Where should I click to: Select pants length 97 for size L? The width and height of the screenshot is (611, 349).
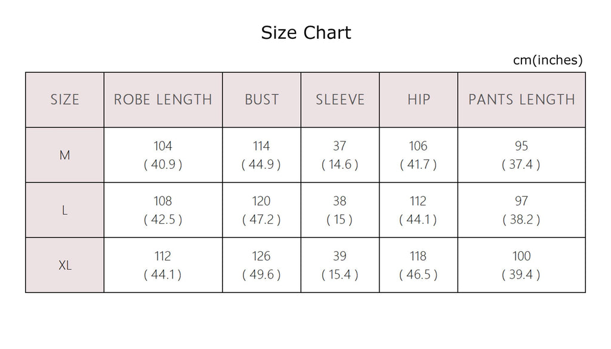click(521, 211)
